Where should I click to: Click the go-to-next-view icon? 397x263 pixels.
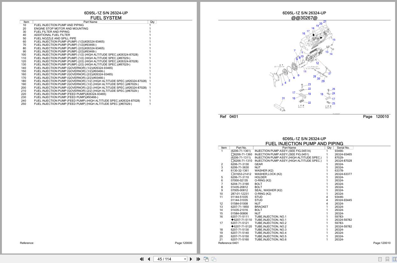click(214, 259)
